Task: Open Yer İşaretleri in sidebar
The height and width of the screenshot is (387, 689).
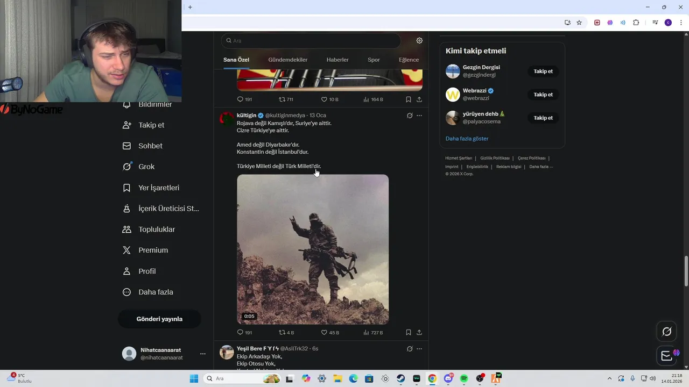Action: pos(151,188)
